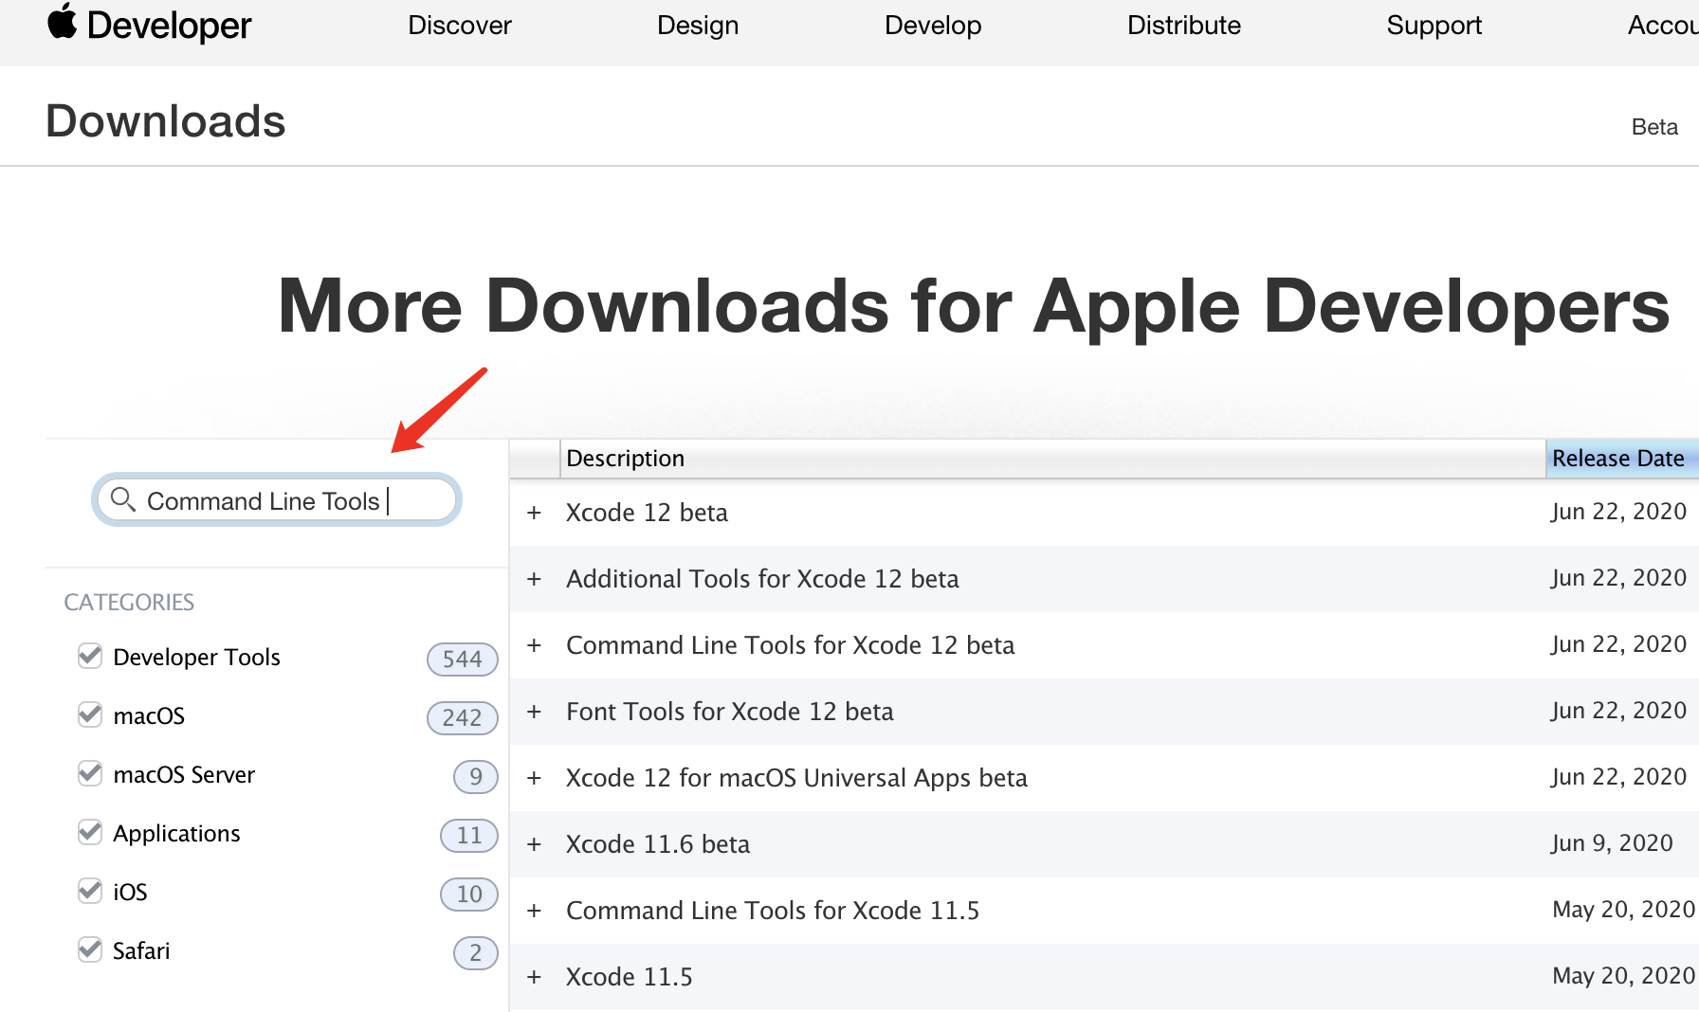
Task: Click the search magnifier icon
Action: [122, 498]
